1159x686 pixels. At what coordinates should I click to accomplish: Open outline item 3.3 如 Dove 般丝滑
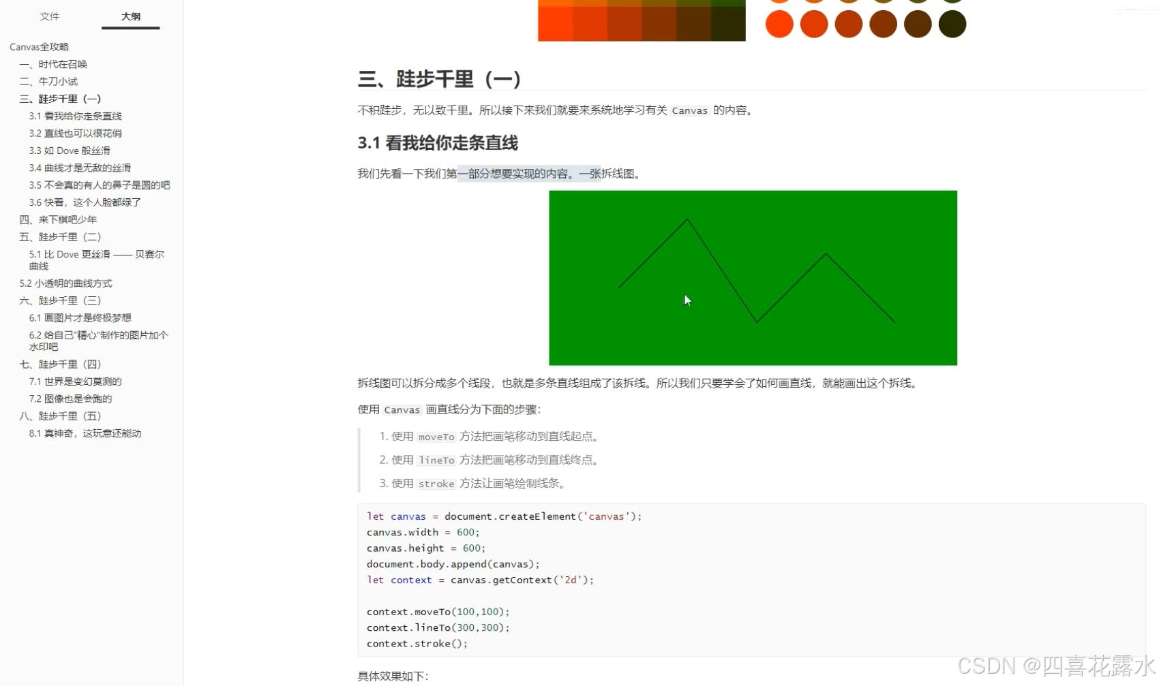70,151
